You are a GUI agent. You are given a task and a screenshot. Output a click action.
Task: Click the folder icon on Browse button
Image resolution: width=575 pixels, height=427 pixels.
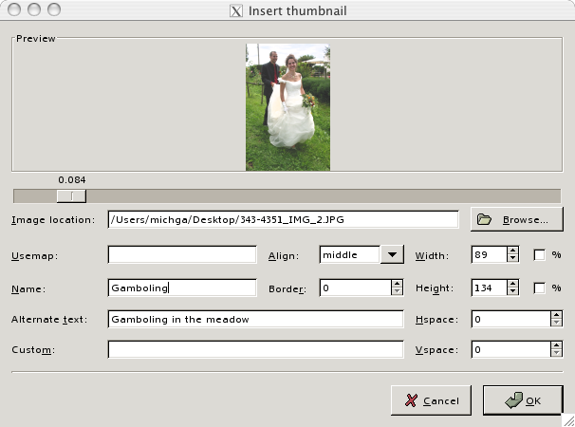tap(485, 219)
